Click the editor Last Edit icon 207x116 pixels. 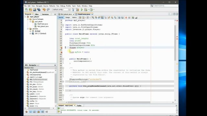click(x=80, y=17)
